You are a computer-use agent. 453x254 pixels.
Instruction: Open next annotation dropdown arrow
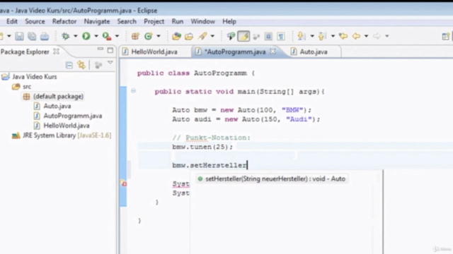pos(312,36)
